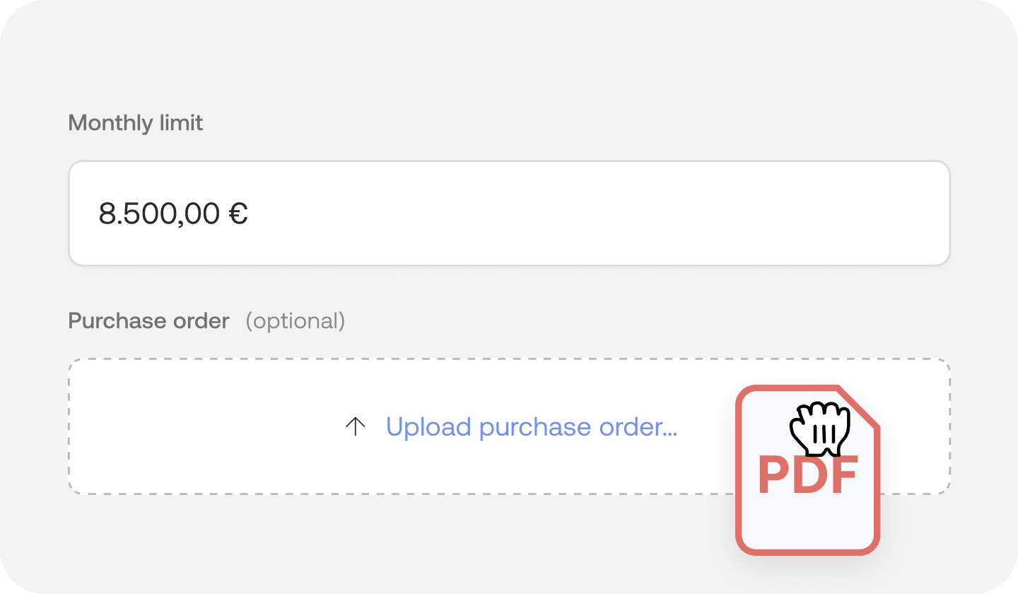
Task: Click the euro symbol in the limit field
Action: click(x=238, y=214)
